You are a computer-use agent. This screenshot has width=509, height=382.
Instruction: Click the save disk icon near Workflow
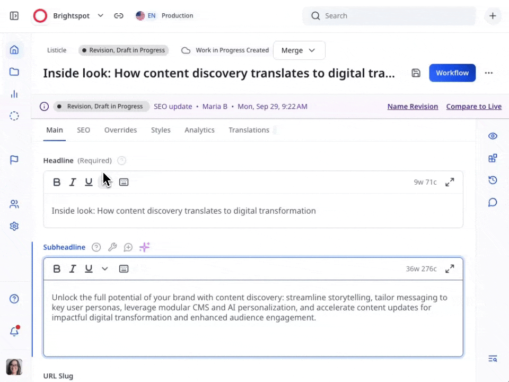tap(416, 73)
